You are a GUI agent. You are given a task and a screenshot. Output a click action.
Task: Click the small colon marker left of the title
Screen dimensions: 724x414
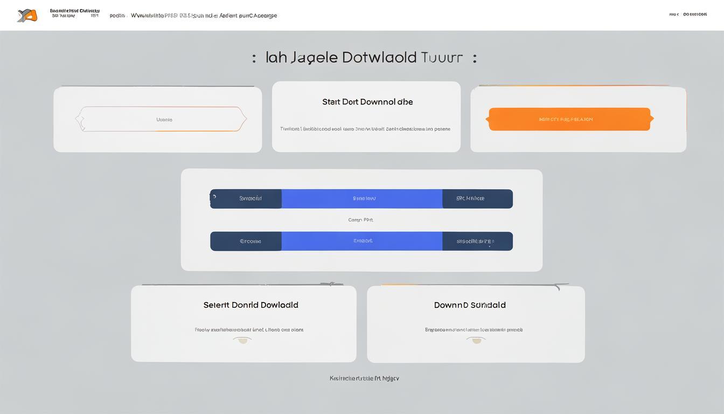254,57
